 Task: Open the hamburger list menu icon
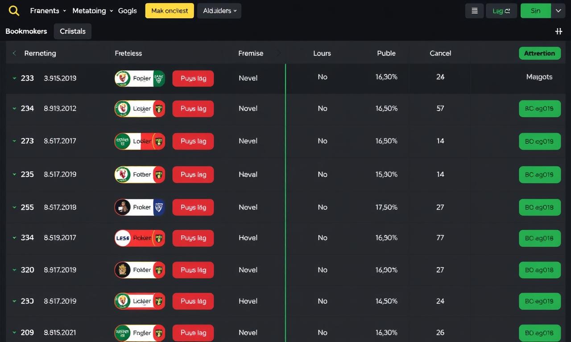coord(474,11)
